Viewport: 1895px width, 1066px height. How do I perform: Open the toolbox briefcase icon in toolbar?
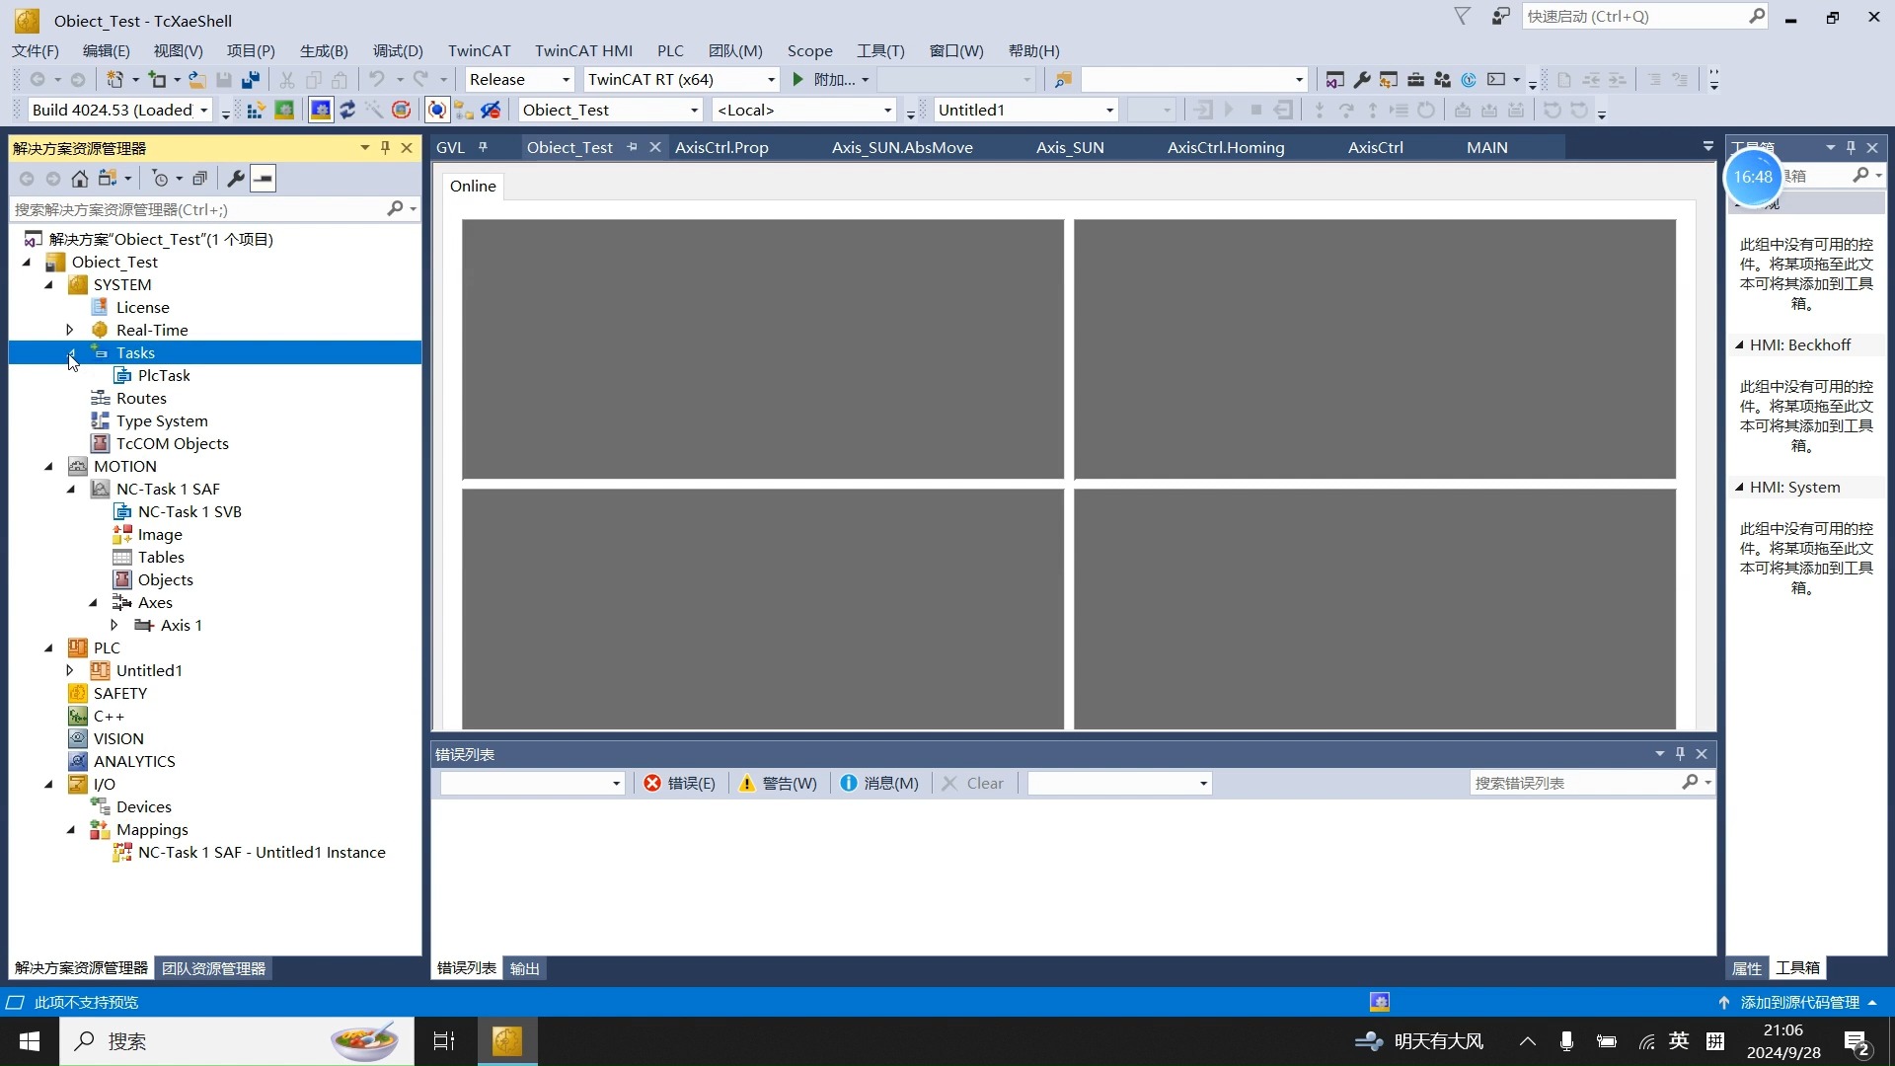point(1415,80)
